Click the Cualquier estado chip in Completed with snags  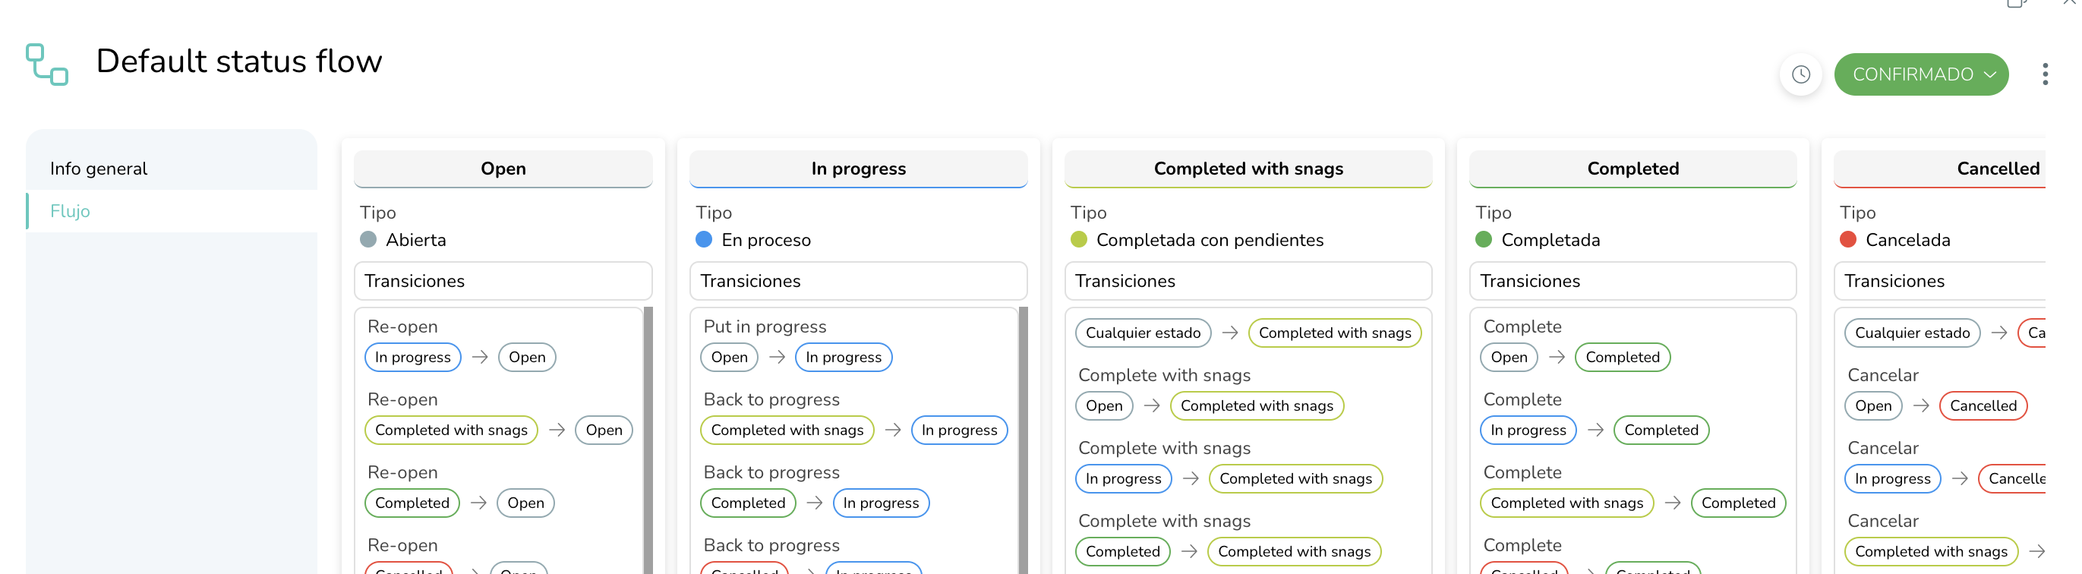point(1142,333)
